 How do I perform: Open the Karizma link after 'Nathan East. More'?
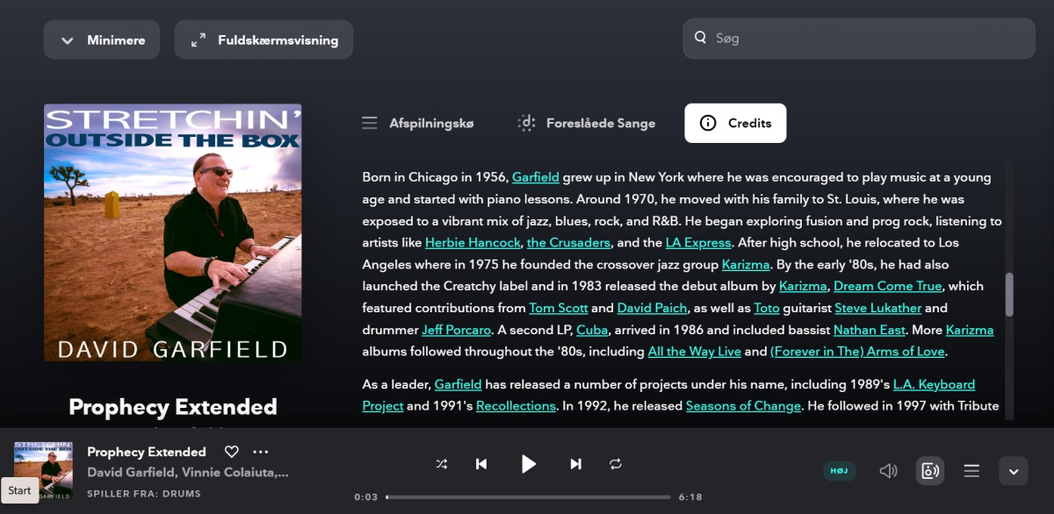[970, 330]
